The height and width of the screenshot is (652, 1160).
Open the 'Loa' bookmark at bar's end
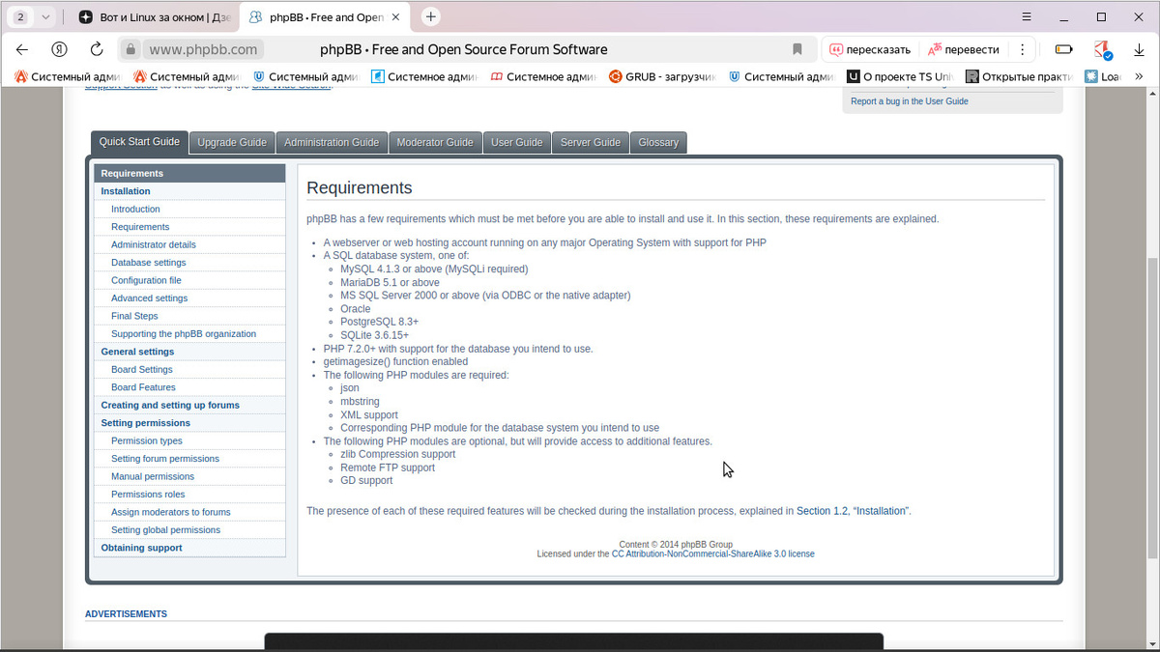[x=1104, y=76]
